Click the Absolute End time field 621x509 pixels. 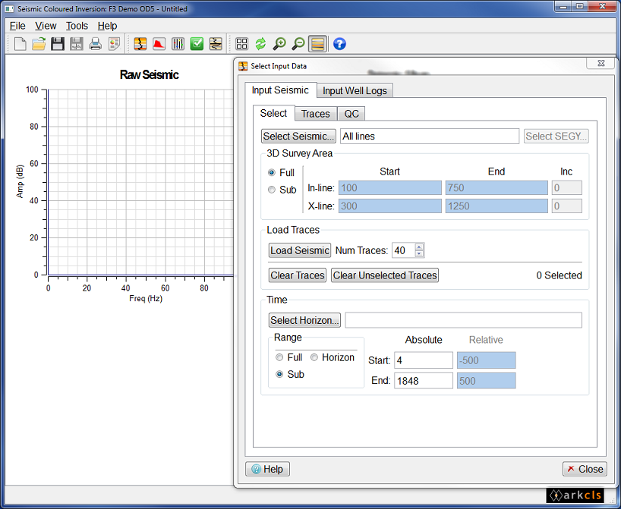[424, 381]
